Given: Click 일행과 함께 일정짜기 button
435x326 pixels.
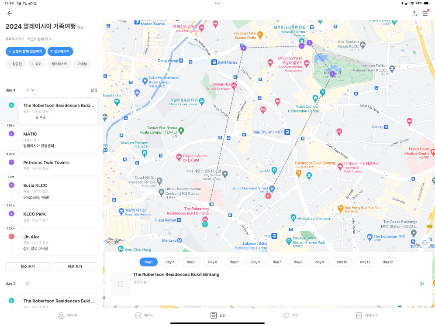Looking at the screenshot, I should [25, 51].
